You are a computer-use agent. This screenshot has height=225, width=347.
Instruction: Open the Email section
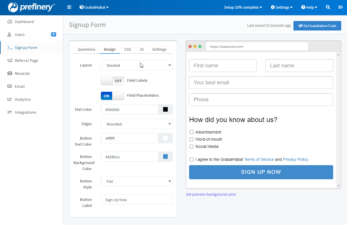(x=20, y=86)
